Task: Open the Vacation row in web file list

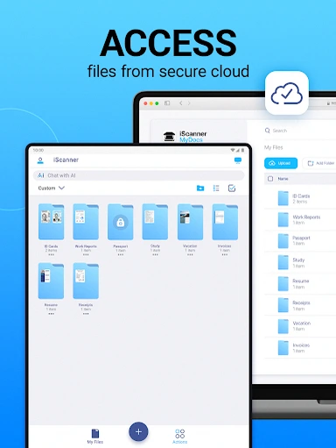Action: tap(300, 326)
